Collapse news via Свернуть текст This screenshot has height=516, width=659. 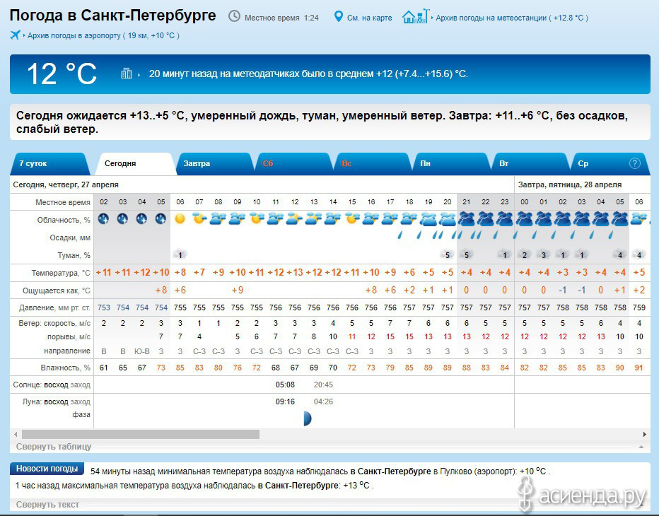point(47,505)
